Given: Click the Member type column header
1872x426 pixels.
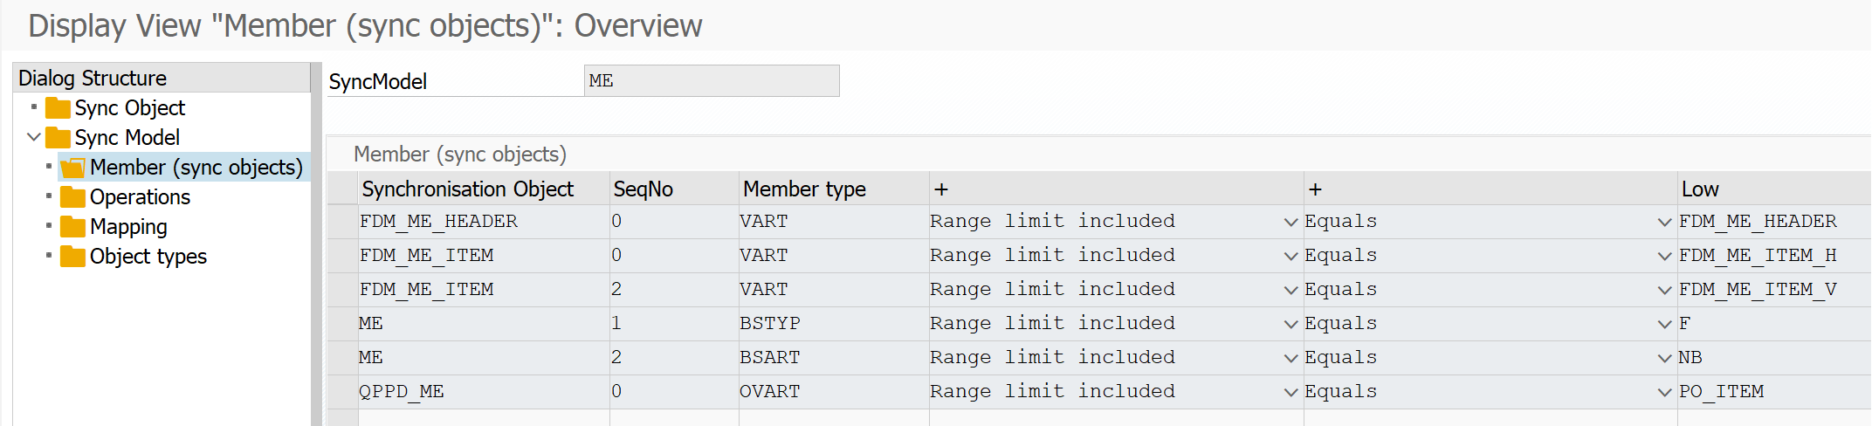Looking at the screenshot, I should (x=804, y=189).
